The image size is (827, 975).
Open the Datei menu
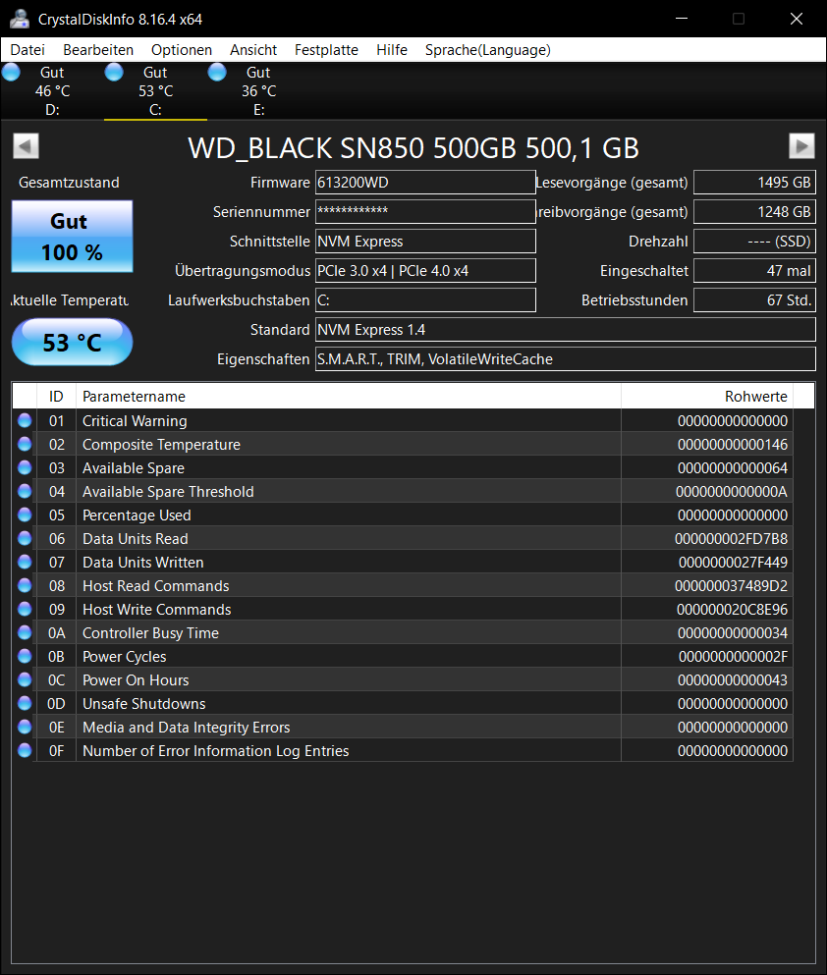pyautogui.click(x=28, y=50)
